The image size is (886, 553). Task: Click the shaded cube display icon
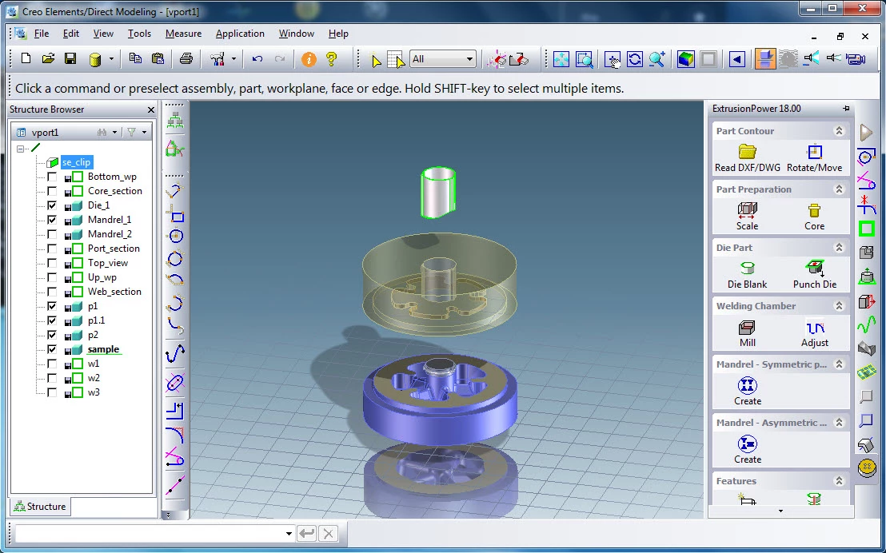[685, 59]
